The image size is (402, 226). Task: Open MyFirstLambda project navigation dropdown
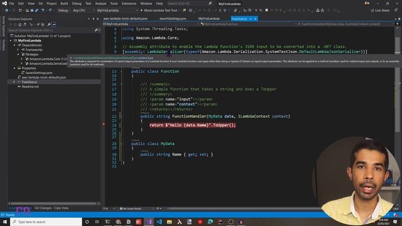pos(151,24)
